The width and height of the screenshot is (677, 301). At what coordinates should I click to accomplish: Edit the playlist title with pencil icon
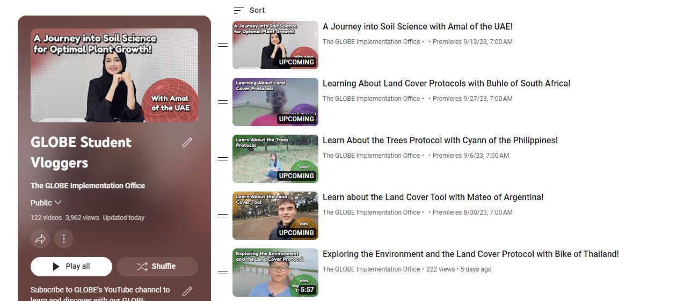pos(187,142)
